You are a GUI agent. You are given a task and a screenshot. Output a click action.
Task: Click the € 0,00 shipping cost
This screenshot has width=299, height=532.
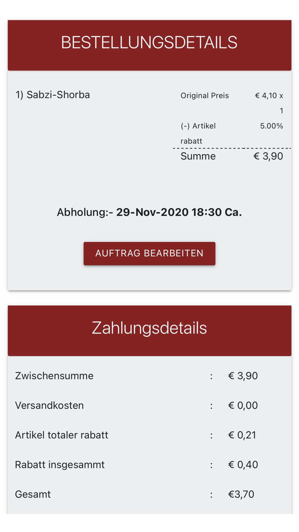tap(243, 405)
